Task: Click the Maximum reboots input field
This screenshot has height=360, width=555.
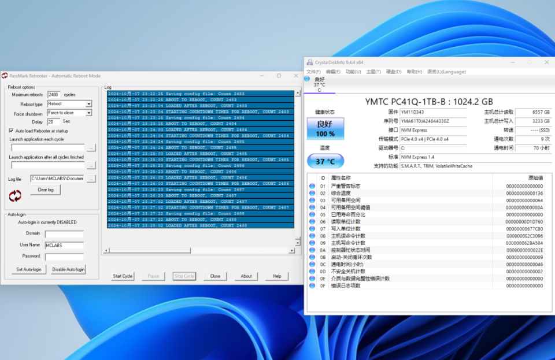Action: click(x=54, y=94)
